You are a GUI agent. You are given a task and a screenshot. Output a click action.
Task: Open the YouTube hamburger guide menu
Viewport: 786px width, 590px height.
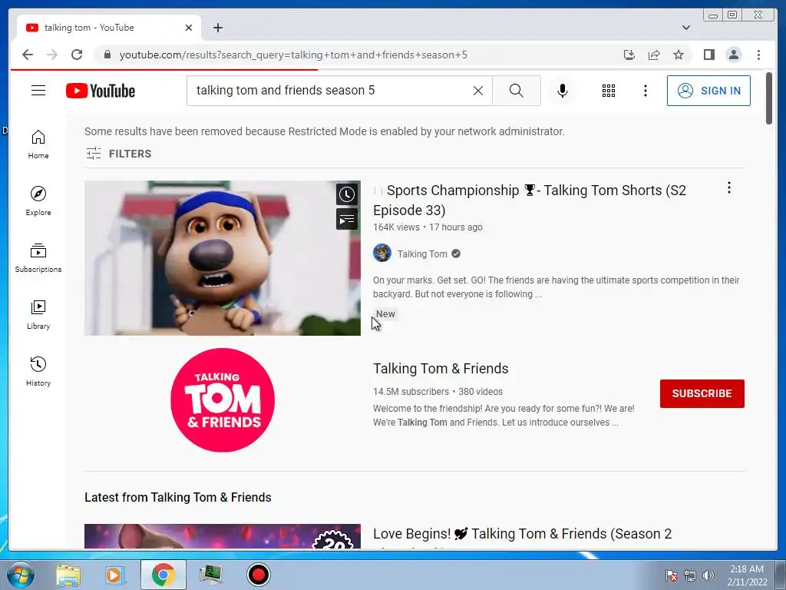(38, 91)
